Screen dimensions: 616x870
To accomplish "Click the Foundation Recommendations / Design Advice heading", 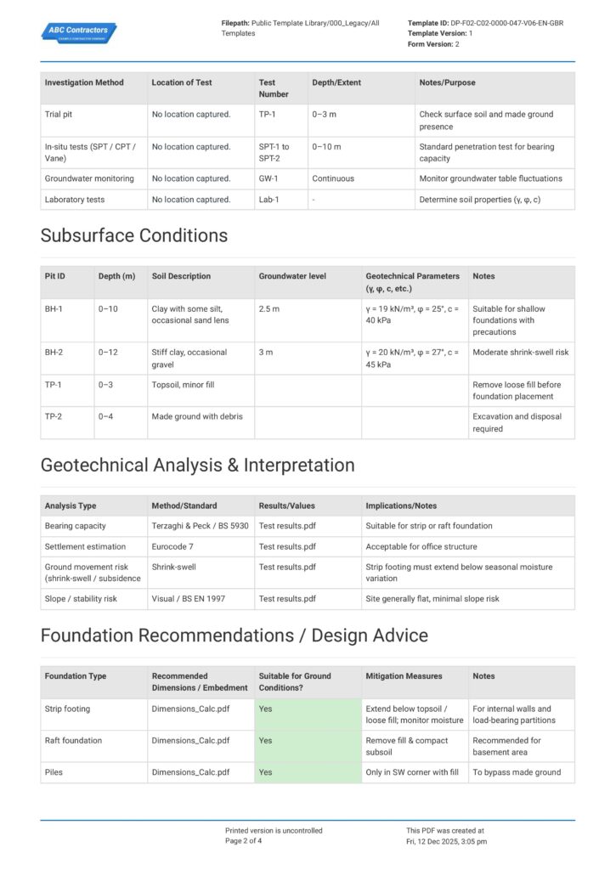I will coord(234,635).
